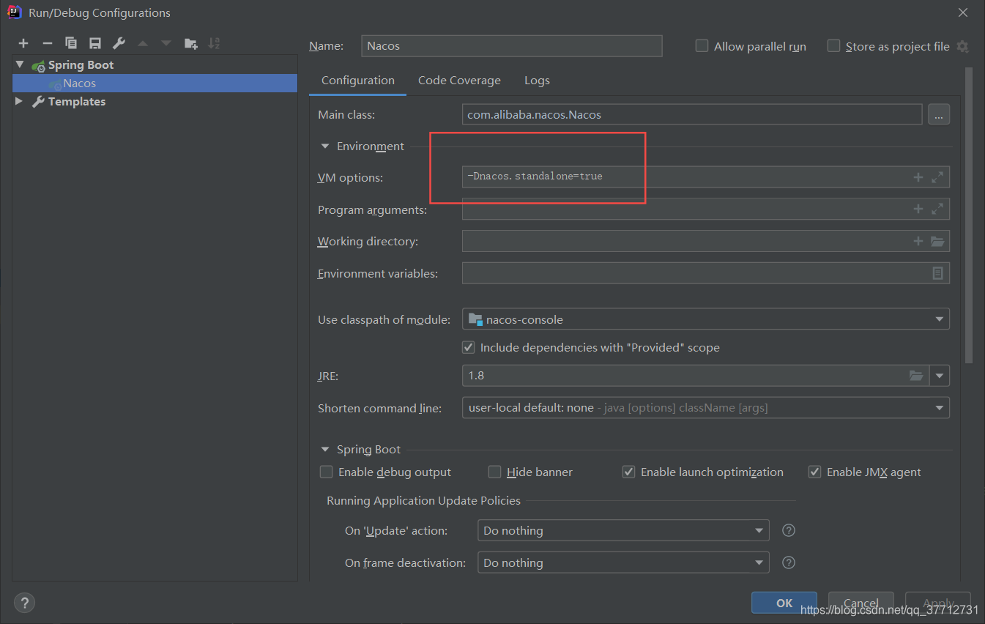Image resolution: width=985 pixels, height=624 pixels.
Task: Enable debug output checkbox
Action: (x=327, y=472)
